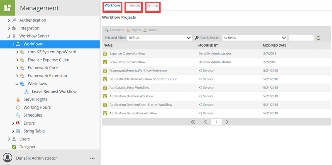Open the Selected Filter Default dropdown
The height and width of the screenshot is (165, 332).
(160, 38)
